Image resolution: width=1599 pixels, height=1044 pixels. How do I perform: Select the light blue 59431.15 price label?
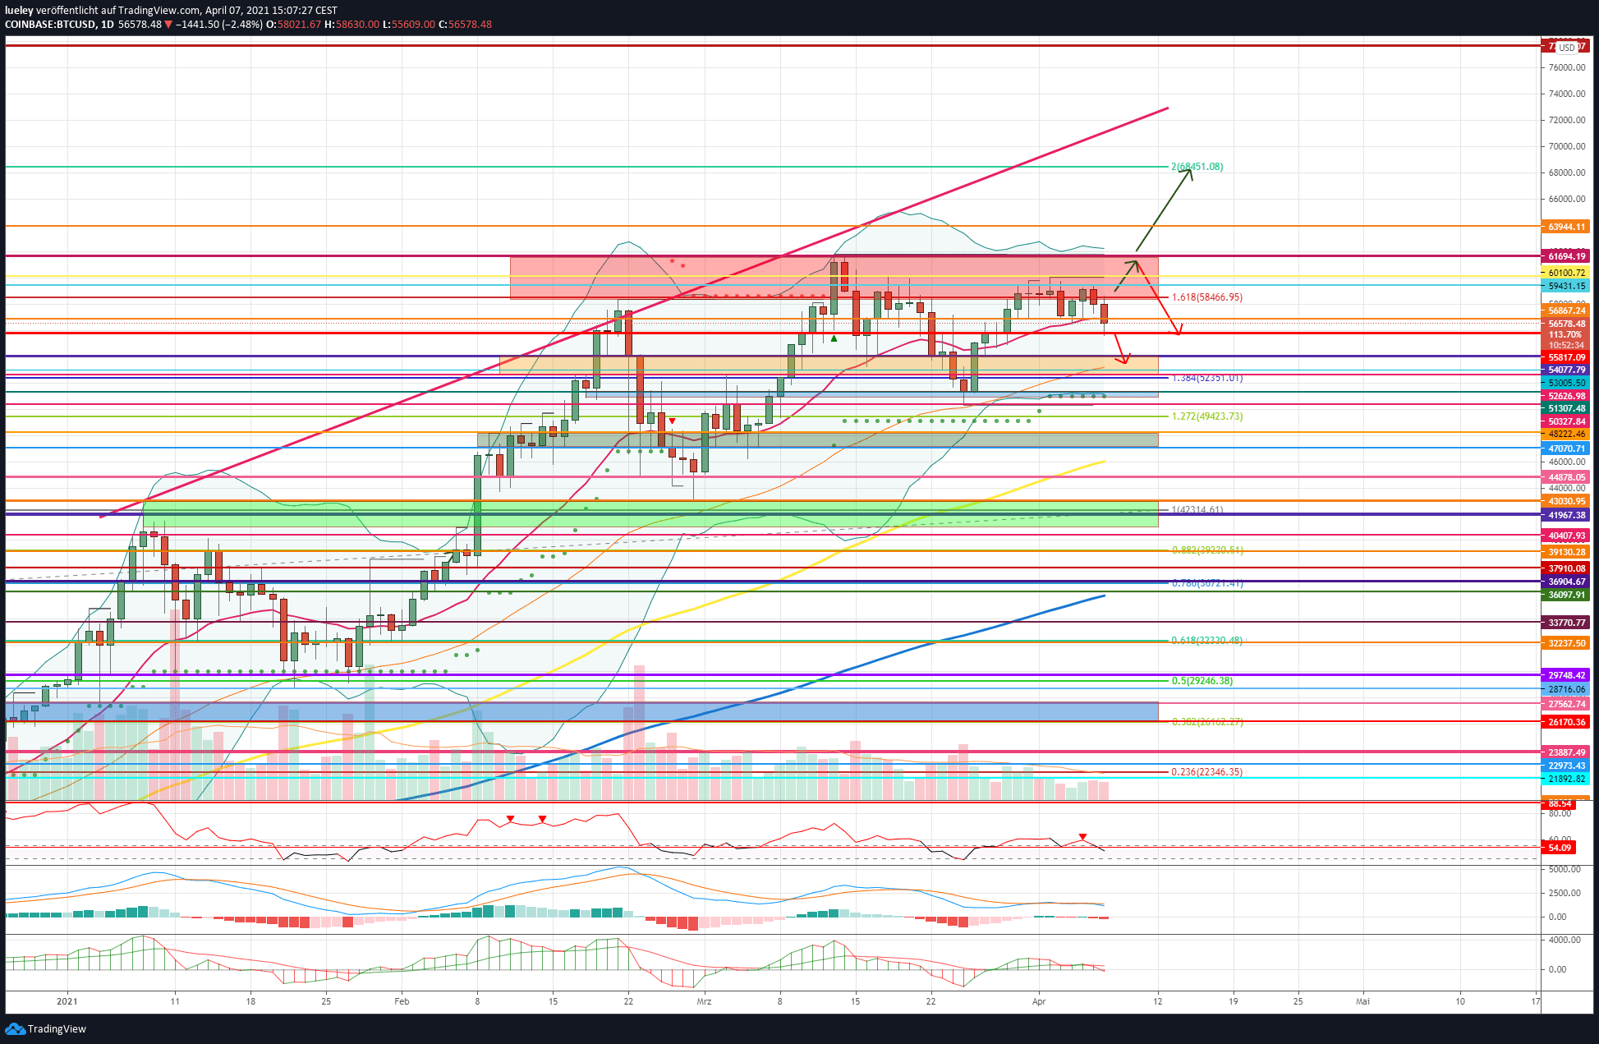pos(1566,286)
